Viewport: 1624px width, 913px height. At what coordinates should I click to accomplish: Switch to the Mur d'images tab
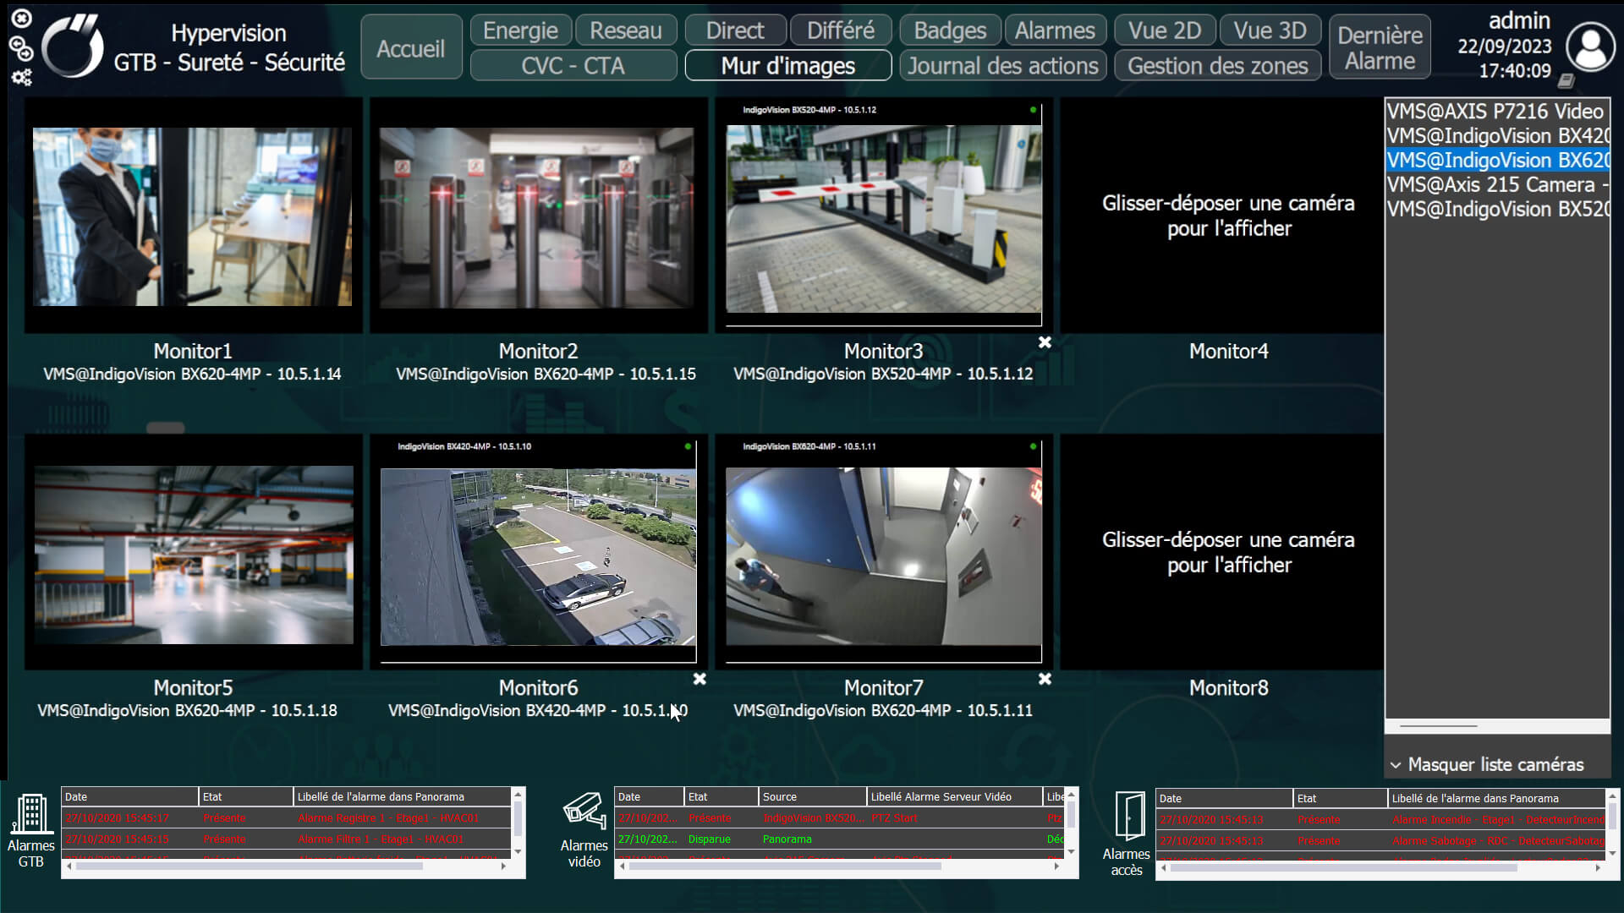coord(788,65)
